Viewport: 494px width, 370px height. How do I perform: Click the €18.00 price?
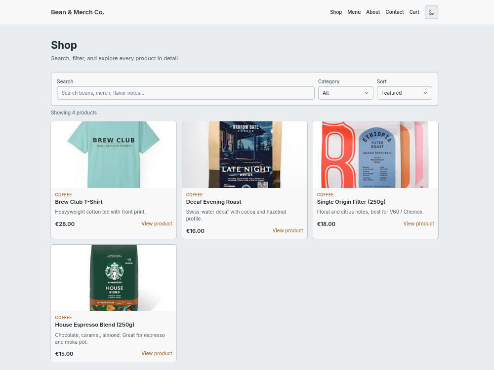tap(326, 224)
